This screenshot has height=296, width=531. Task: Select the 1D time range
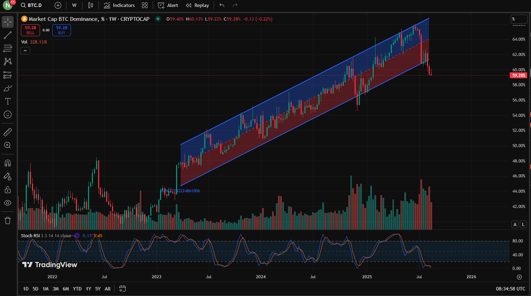click(x=26, y=289)
